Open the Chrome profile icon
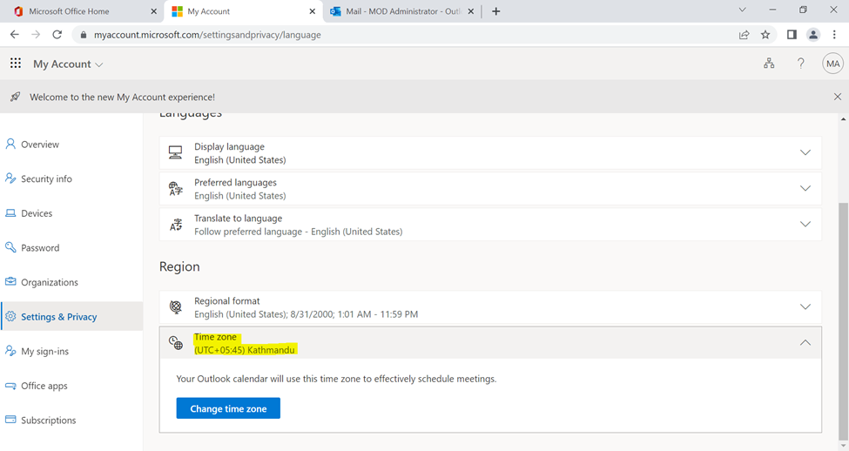This screenshot has height=451, width=849. pyautogui.click(x=813, y=35)
